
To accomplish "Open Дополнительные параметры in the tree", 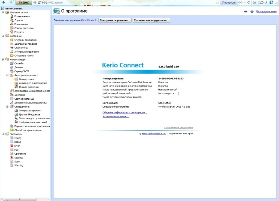I will [x=31, y=103].
